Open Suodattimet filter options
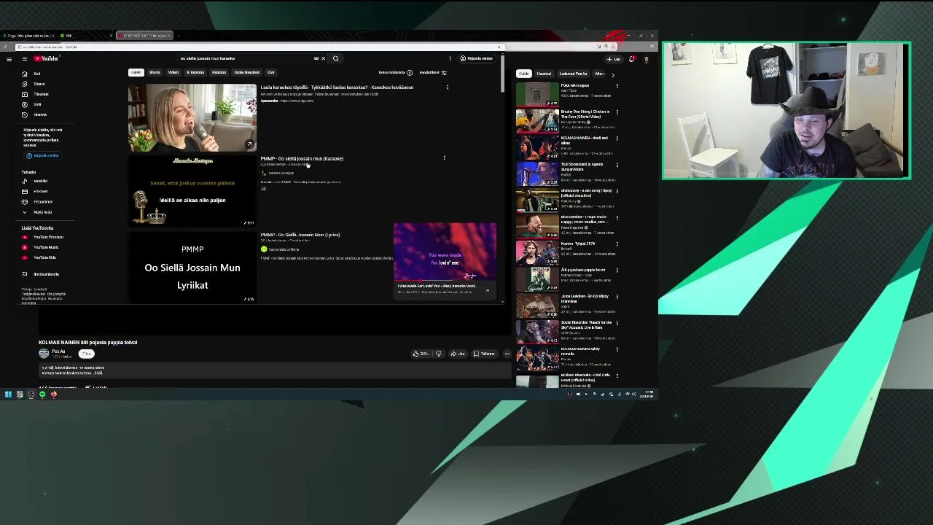 [433, 73]
